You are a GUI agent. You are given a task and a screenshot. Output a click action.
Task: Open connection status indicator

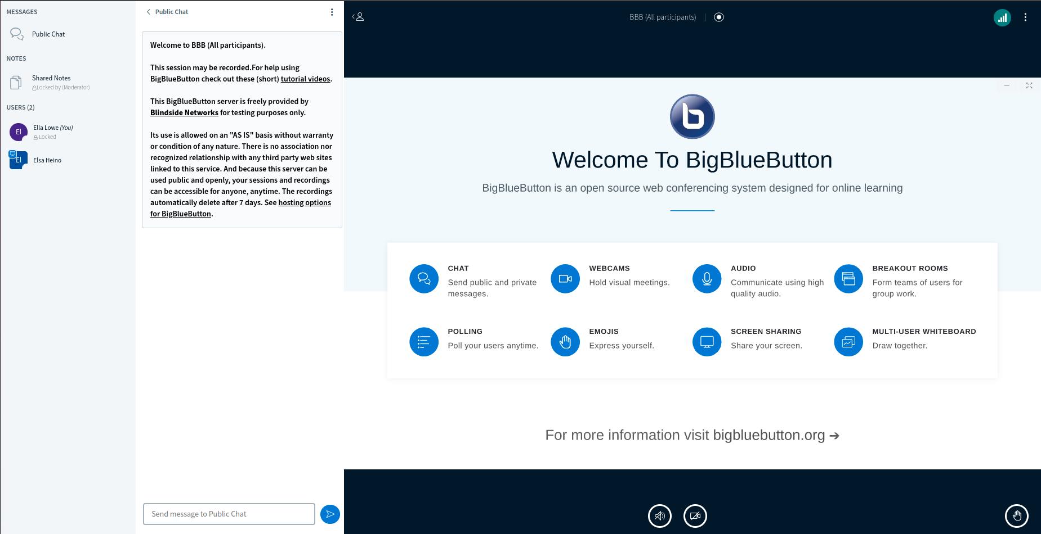[x=1002, y=17]
